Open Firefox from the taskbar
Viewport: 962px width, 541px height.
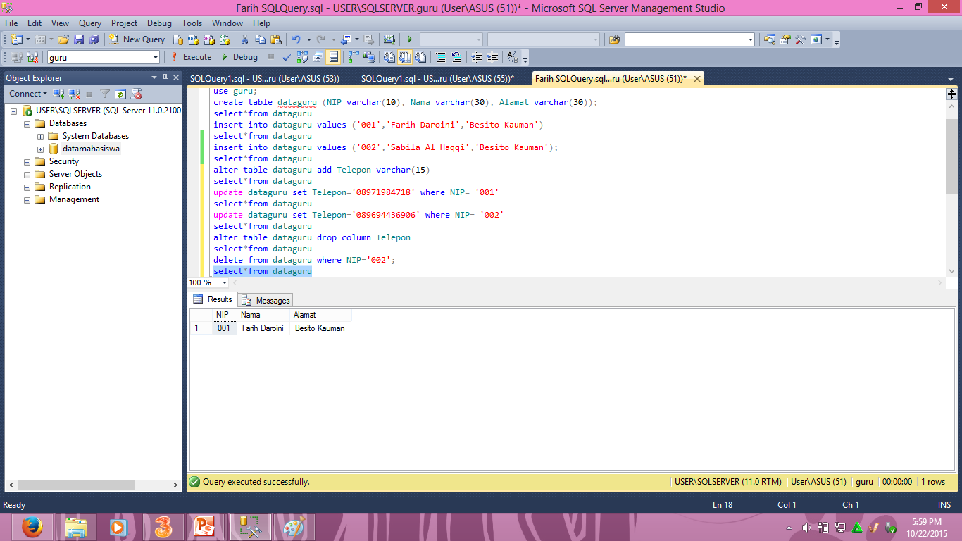point(32,526)
